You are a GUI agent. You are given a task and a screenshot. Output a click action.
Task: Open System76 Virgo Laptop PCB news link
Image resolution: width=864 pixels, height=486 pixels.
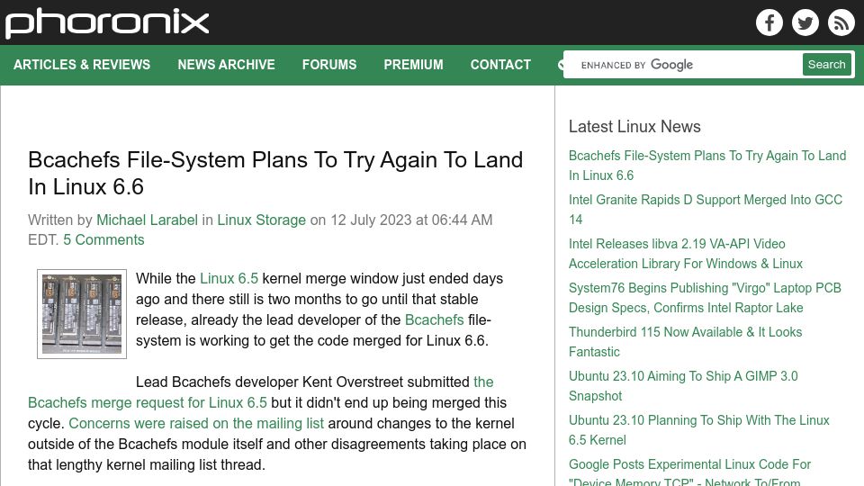click(705, 298)
